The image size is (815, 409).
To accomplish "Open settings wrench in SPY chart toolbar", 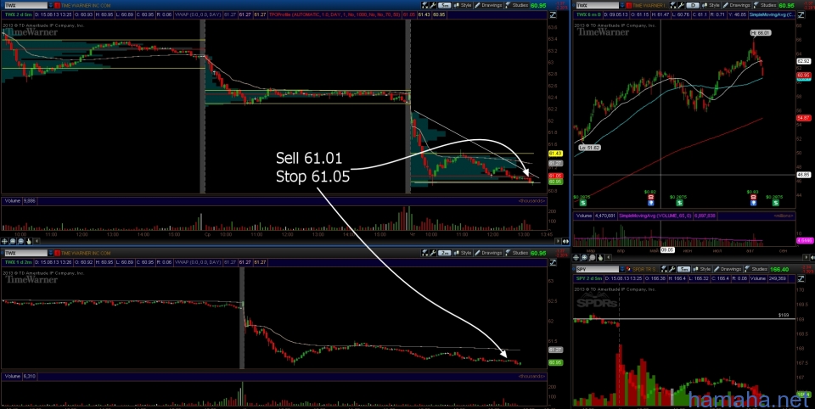I will point(672,269).
